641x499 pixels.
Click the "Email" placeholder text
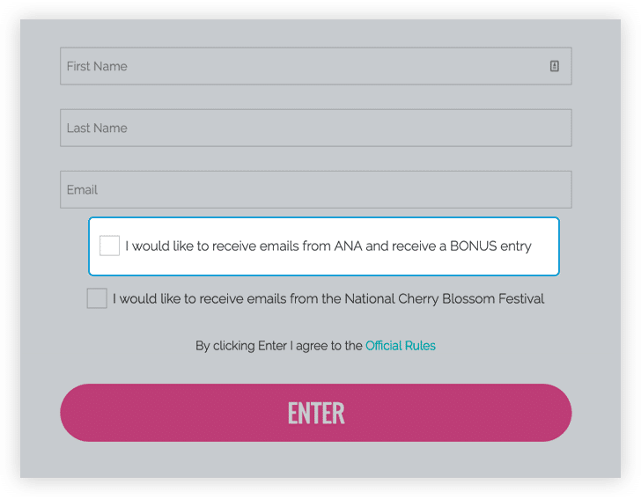point(82,189)
